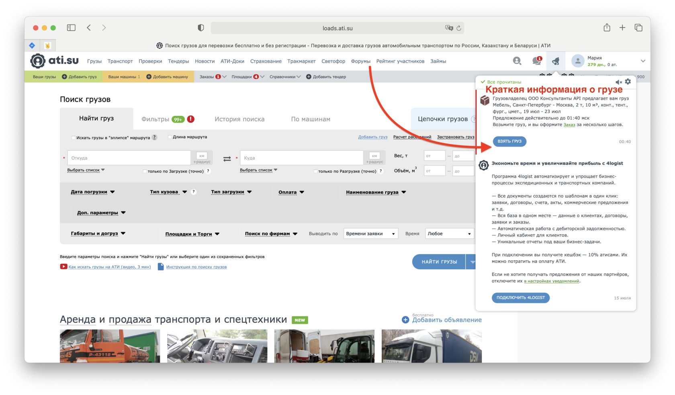This screenshot has height=395, width=675.
Task: Open the 'Времени заявки' sort dropdown
Action: pos(370,234)
